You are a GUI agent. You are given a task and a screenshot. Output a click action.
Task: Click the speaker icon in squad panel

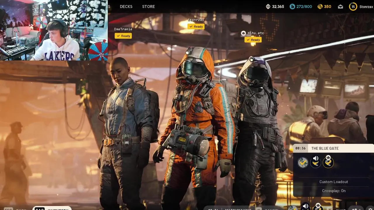[x=316, y=159]
